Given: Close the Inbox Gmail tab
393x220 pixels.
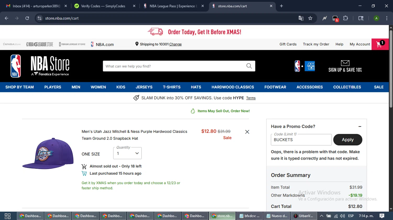Looking at the screenshot, I should point(66,6).
